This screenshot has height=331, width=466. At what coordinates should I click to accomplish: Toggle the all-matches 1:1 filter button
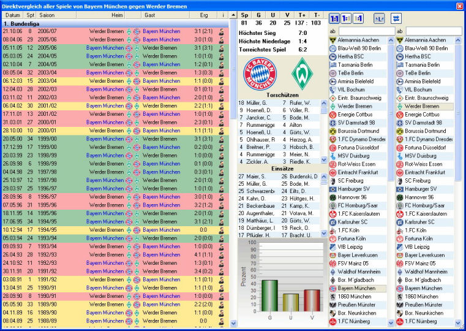(334, 19)
